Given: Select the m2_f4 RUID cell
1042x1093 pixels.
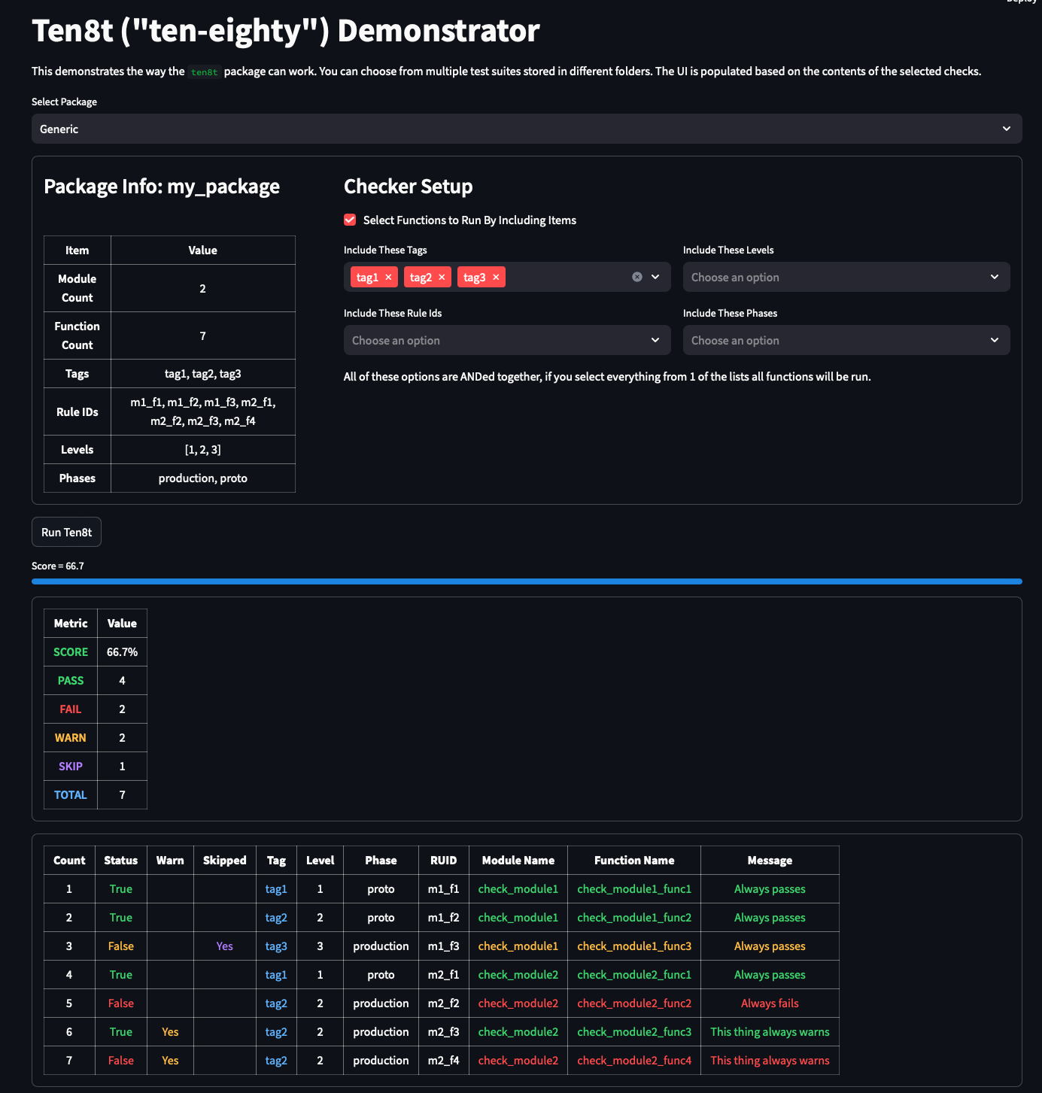Looking at the screenshot, I should pos(444,1061).
